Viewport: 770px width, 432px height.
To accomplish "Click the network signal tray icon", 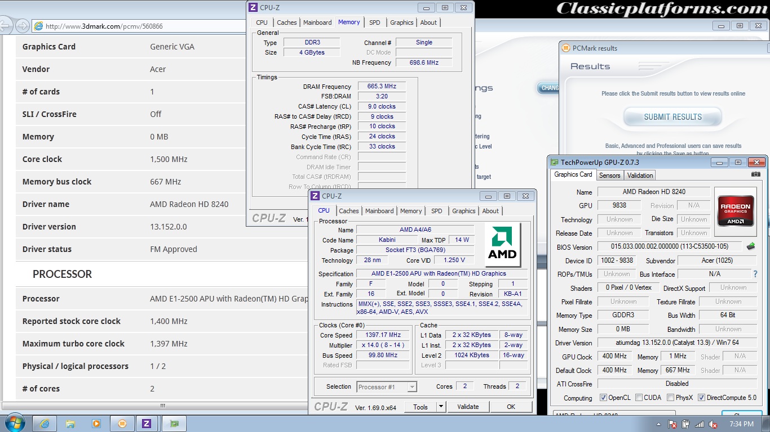I will click(700, 424).
